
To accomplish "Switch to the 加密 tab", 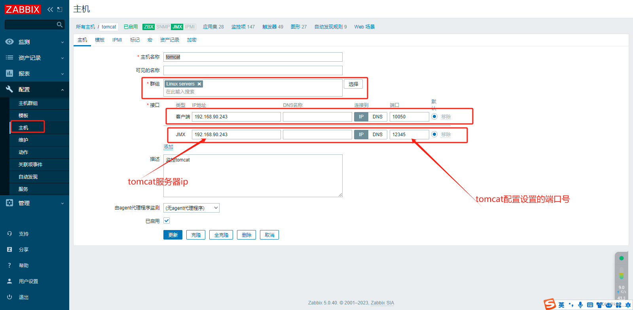I will (x=192, y=40).
